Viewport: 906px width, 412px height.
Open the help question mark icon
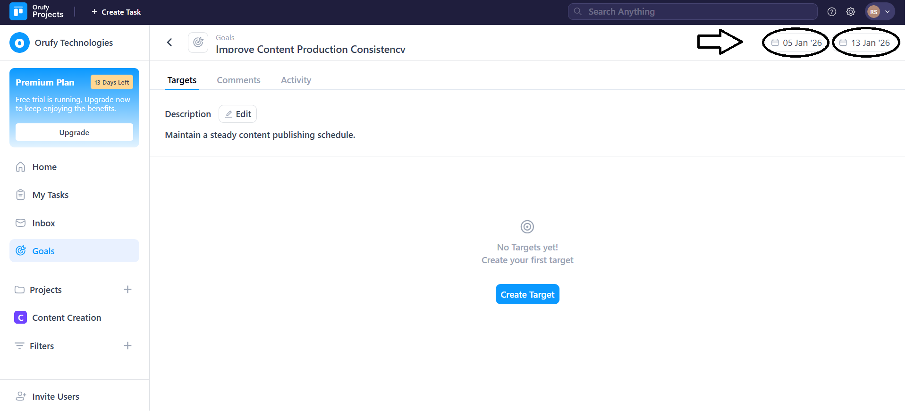(x=831, y=12)
